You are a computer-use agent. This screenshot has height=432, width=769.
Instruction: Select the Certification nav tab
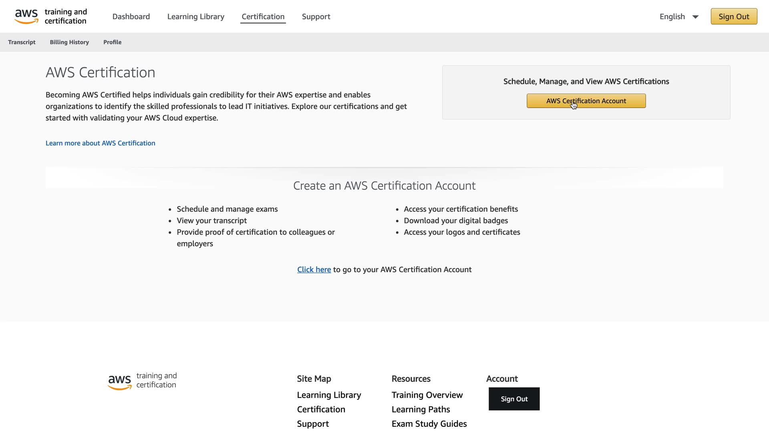click(263, 16)
